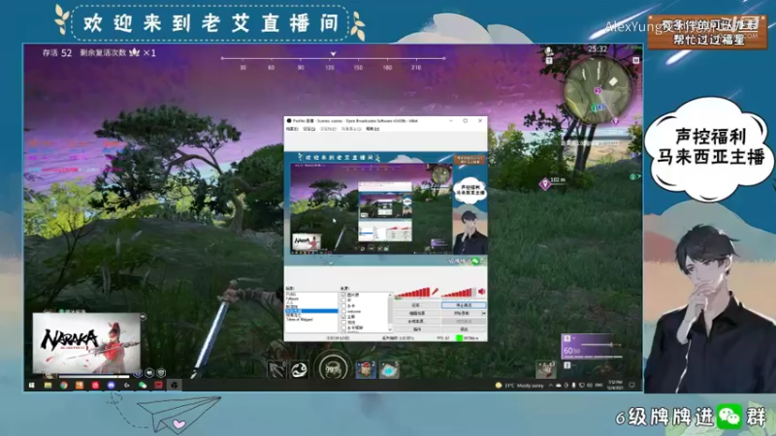The image size is (776, 436).
Task: Open the weather widget showing Mostly sunny
Action: point(520,385)
